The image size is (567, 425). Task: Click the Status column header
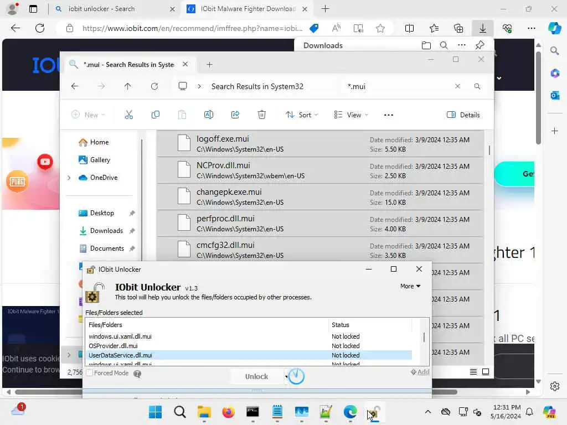pyautogui.click(x=370, y=325)
